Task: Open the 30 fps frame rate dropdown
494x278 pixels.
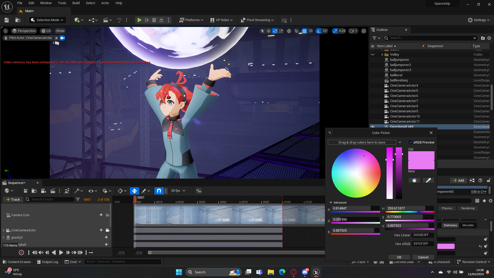Action: (178, 191)
